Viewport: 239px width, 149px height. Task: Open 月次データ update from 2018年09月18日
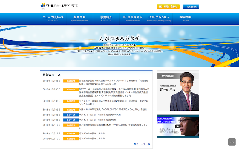click(92, 139)
